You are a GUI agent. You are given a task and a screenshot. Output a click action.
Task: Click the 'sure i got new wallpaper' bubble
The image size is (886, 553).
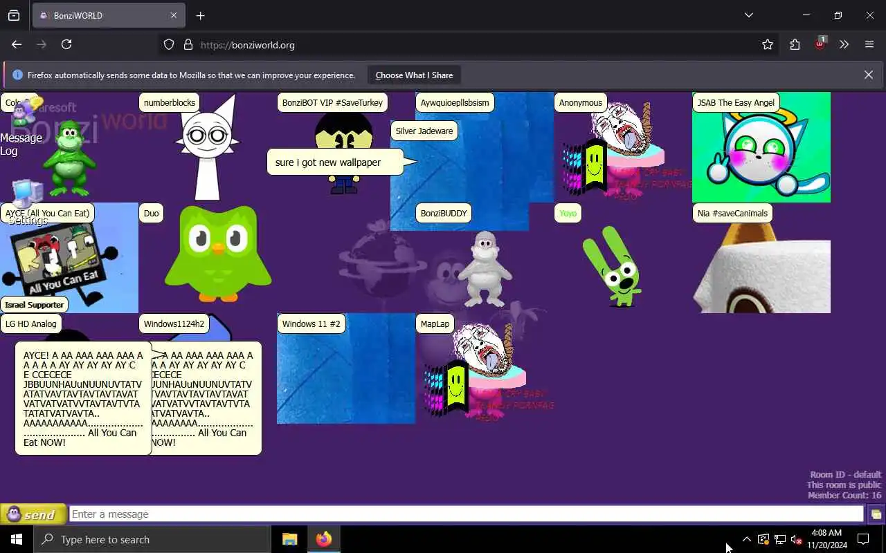335,162
